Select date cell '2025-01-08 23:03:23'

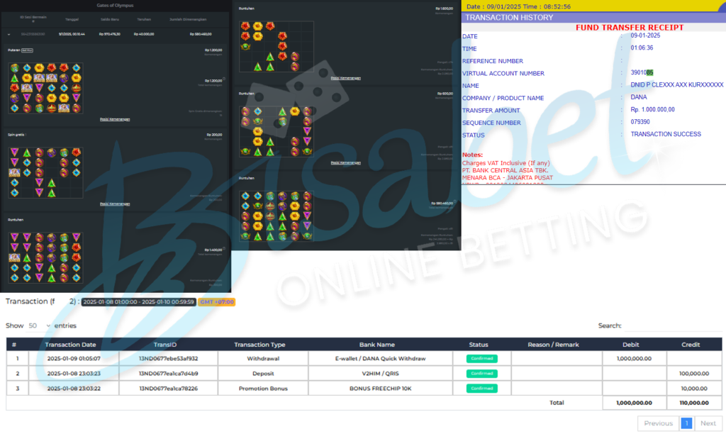[74, 373]
